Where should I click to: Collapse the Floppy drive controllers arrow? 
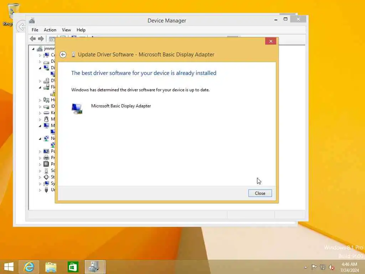click(40, 88)
